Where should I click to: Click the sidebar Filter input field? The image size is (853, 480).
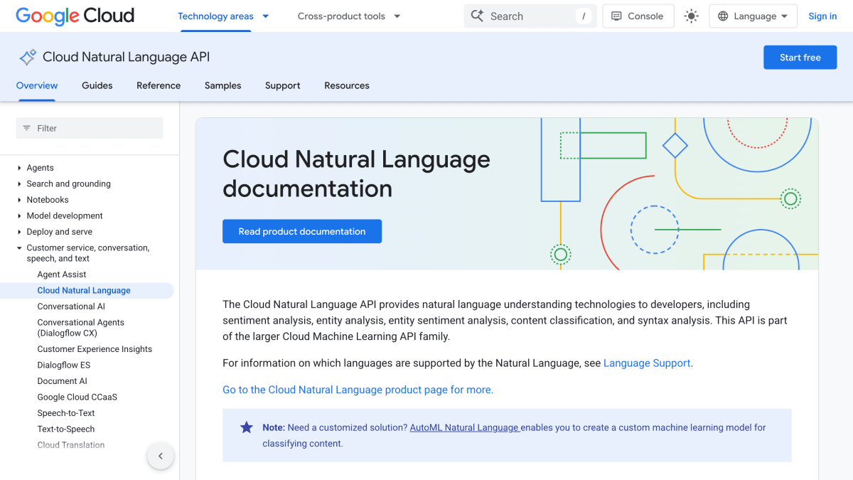[90, 128]
